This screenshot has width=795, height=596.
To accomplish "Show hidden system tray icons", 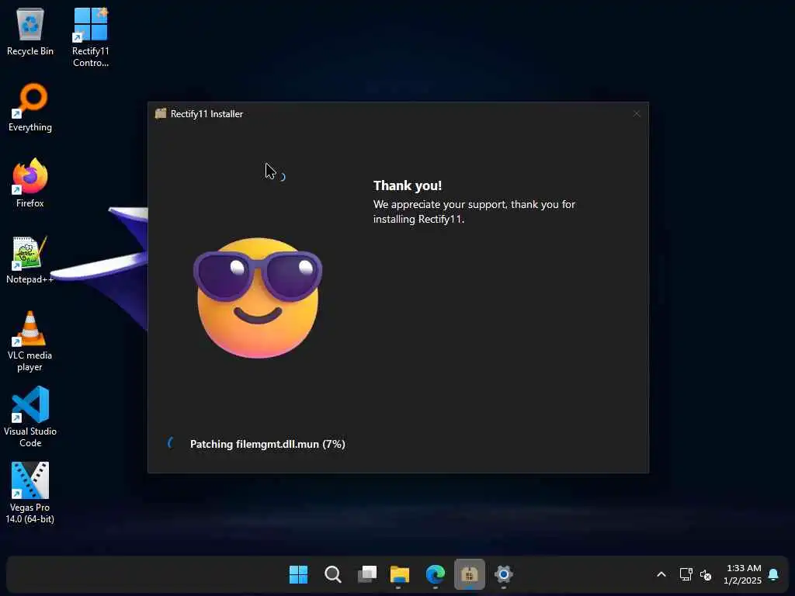I will (661, 574).
